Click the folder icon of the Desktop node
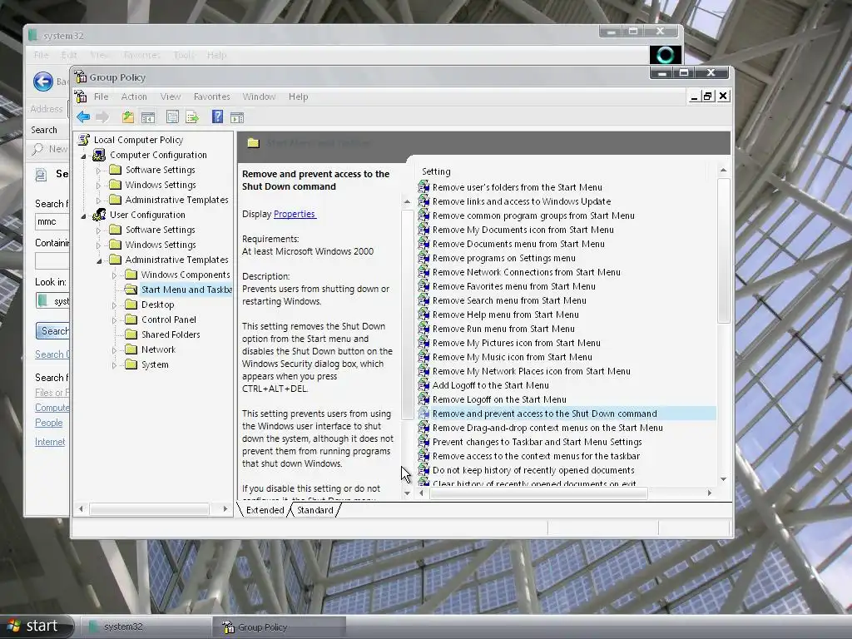 tap(131, 305)
